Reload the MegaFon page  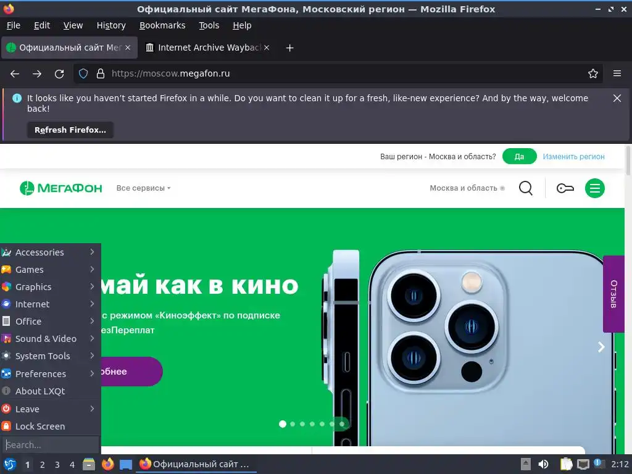[59, 74]
